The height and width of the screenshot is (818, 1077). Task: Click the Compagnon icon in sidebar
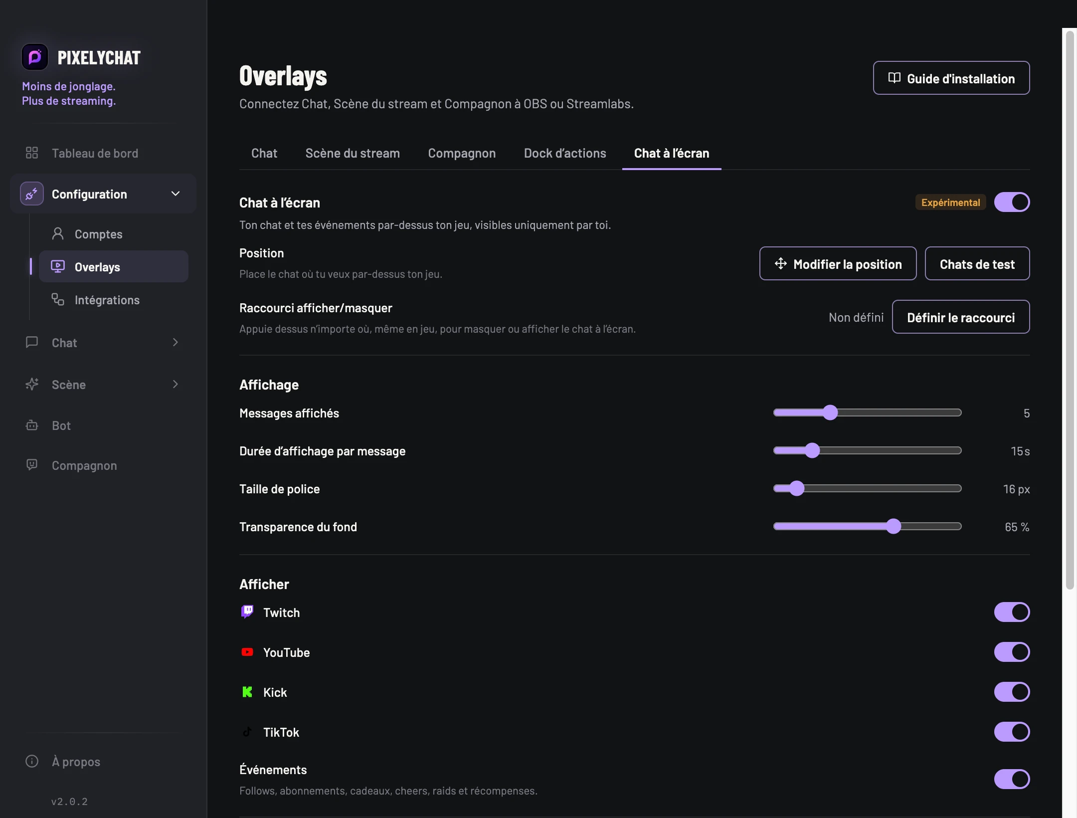pyautogui.click(x=32, y=465)
